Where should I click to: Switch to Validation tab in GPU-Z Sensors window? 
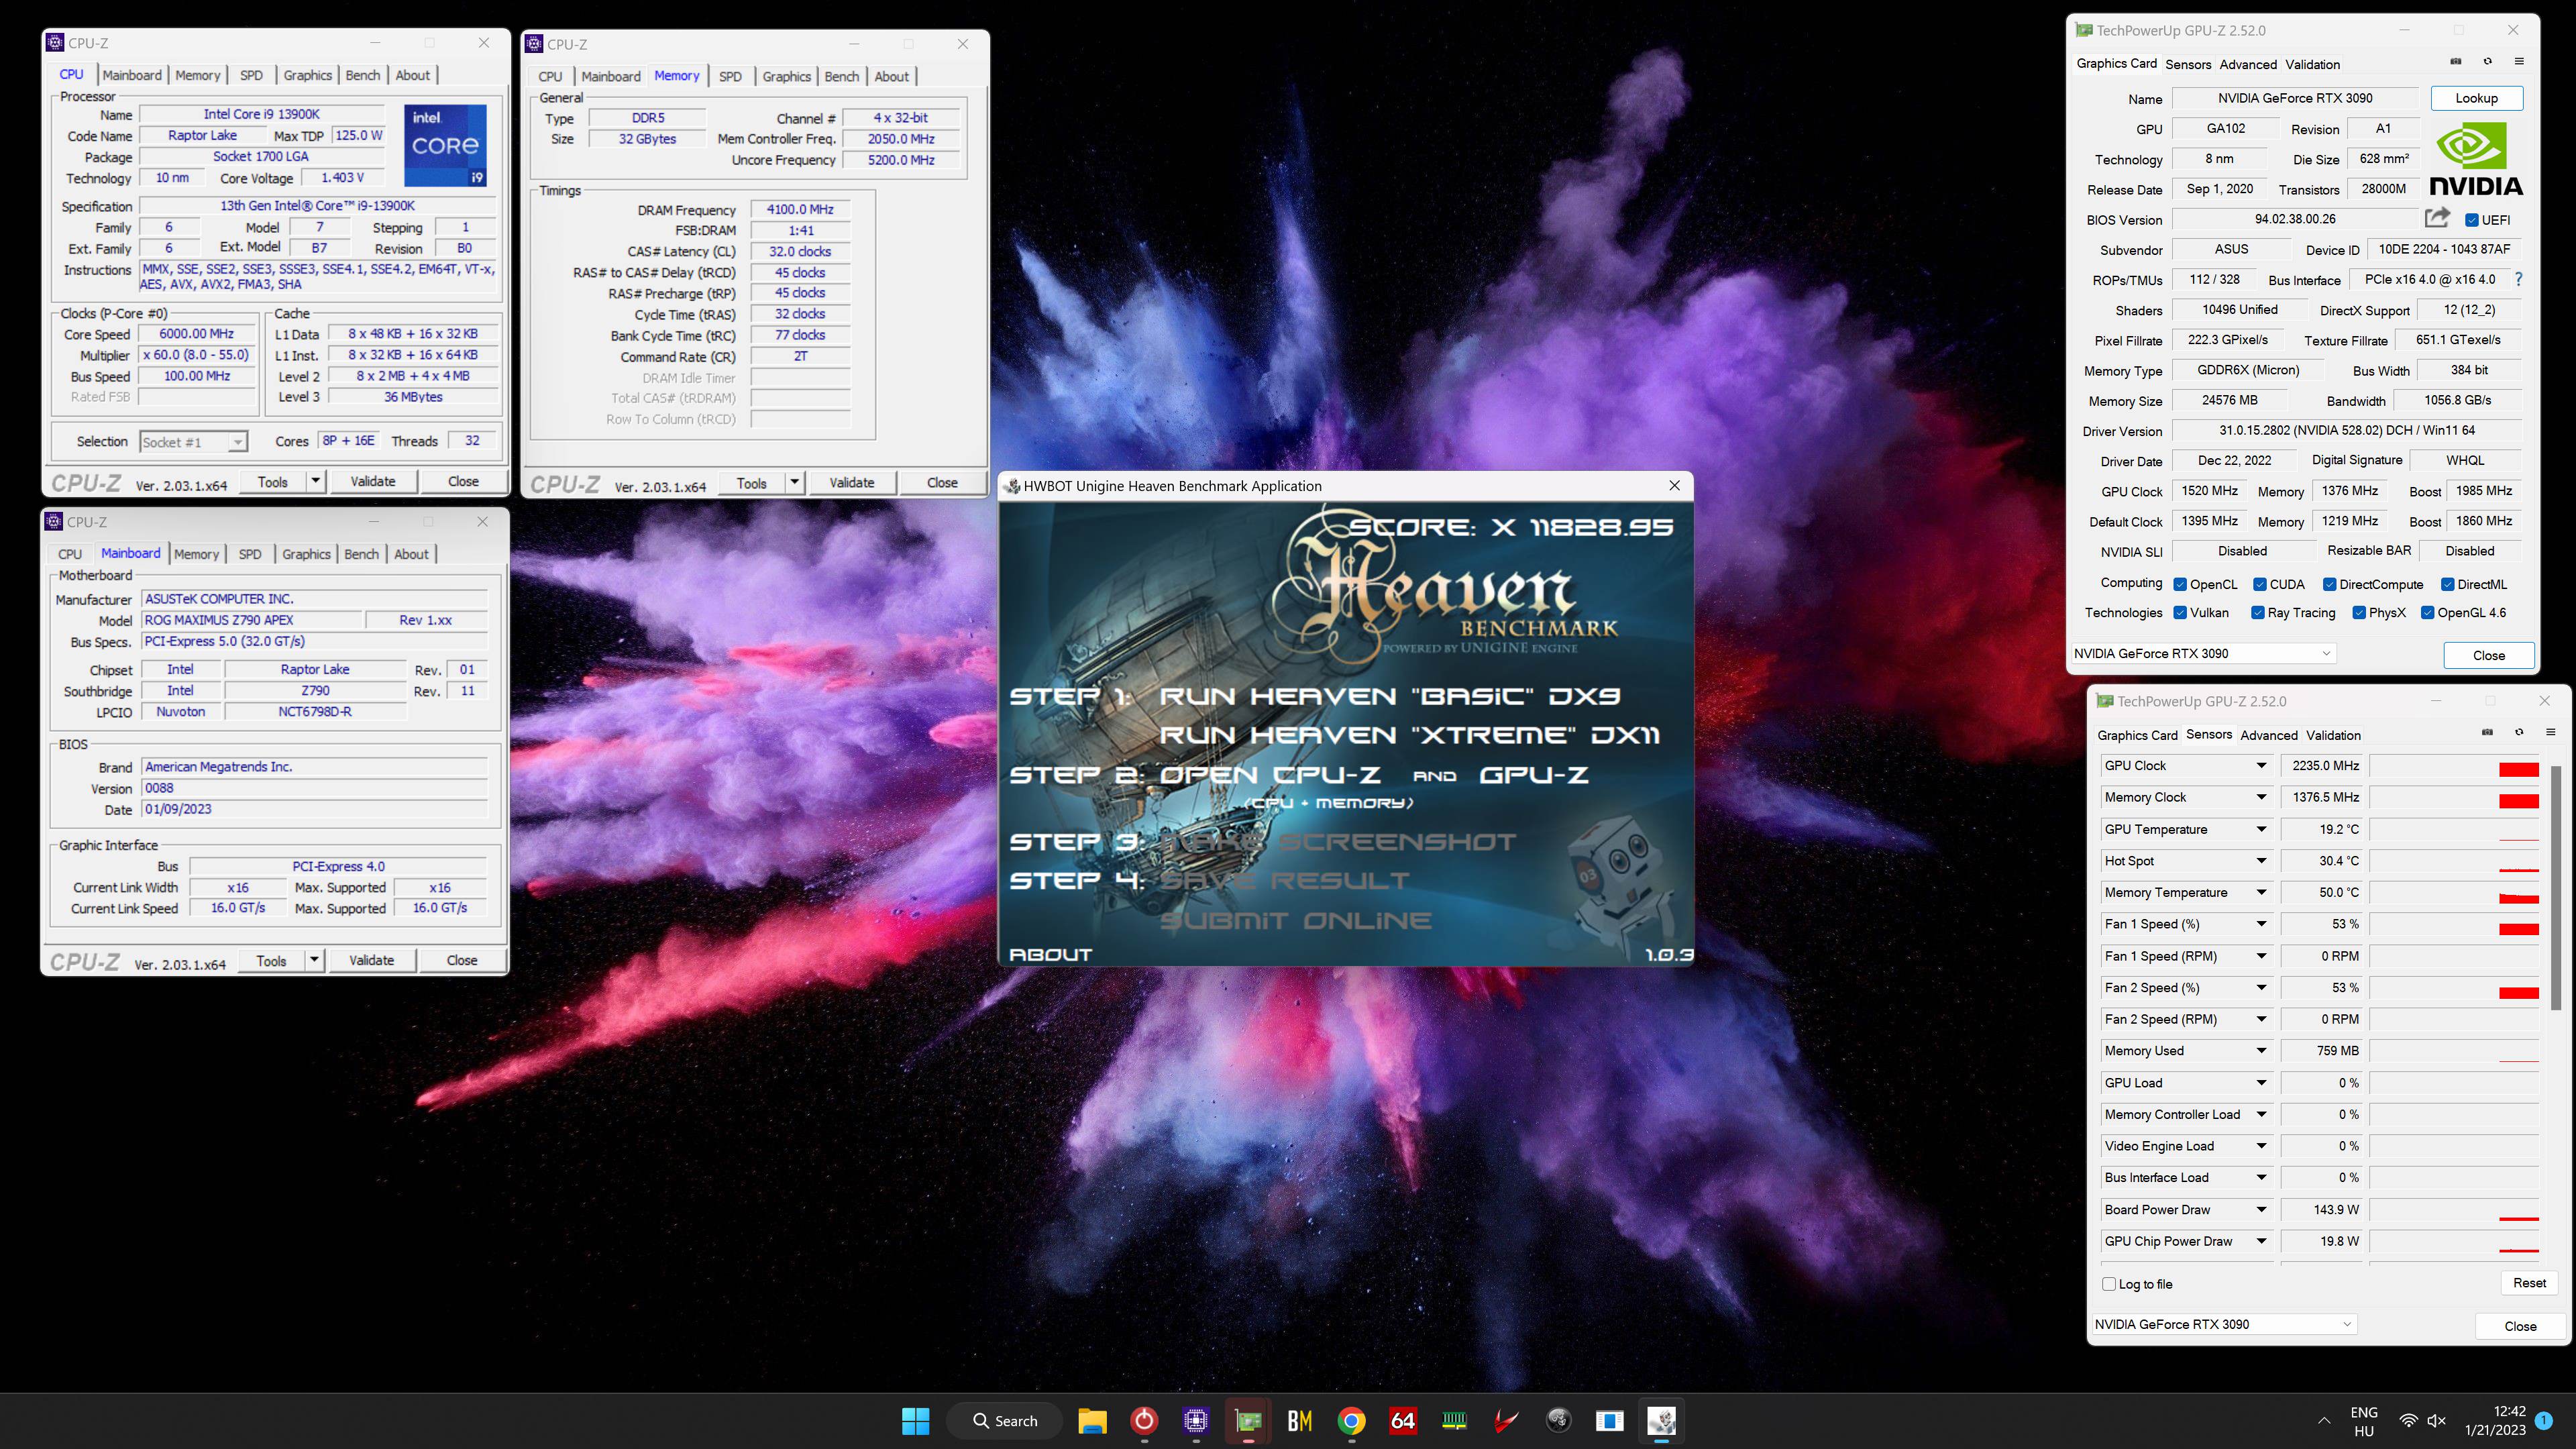pos(2333,735)
